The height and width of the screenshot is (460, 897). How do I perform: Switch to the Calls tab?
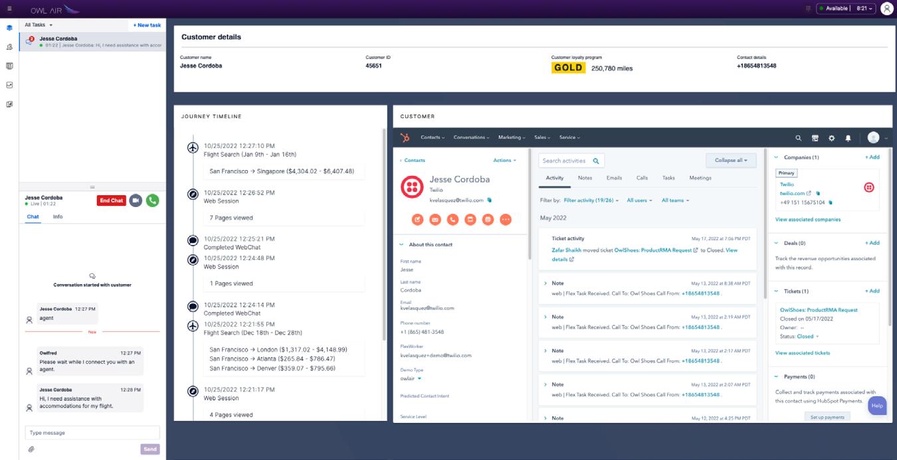tap(642, 178)
